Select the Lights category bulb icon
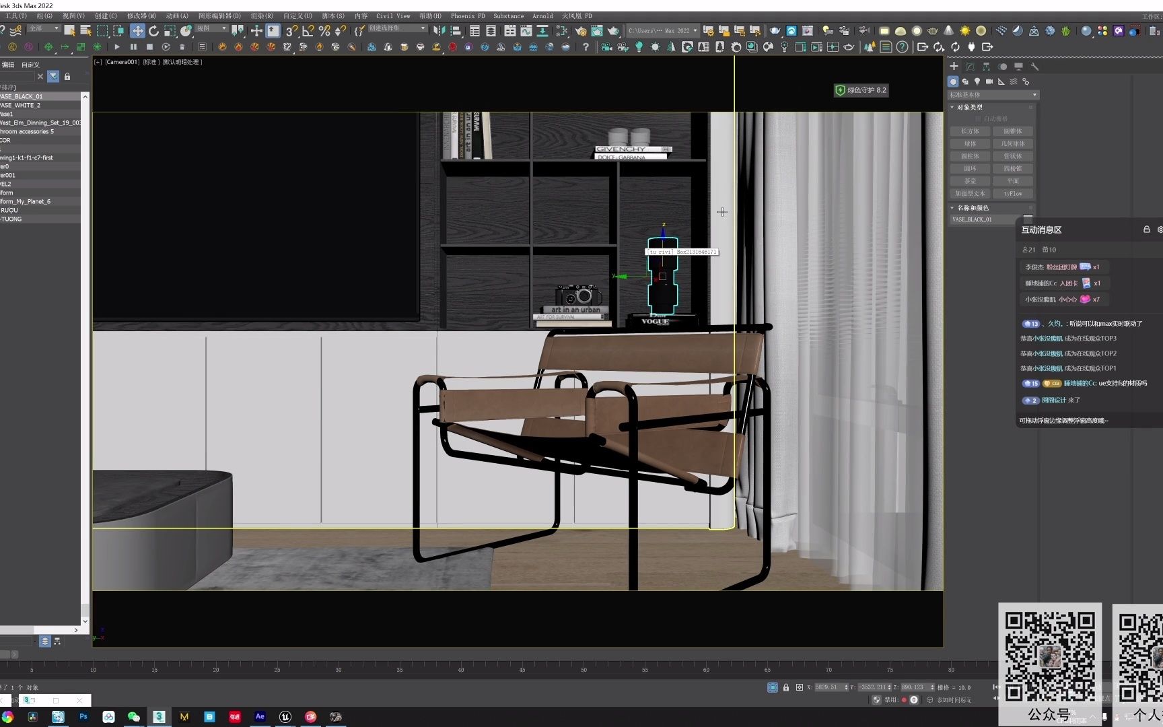Screen dimensions: 1163x727 pos(977,81)
